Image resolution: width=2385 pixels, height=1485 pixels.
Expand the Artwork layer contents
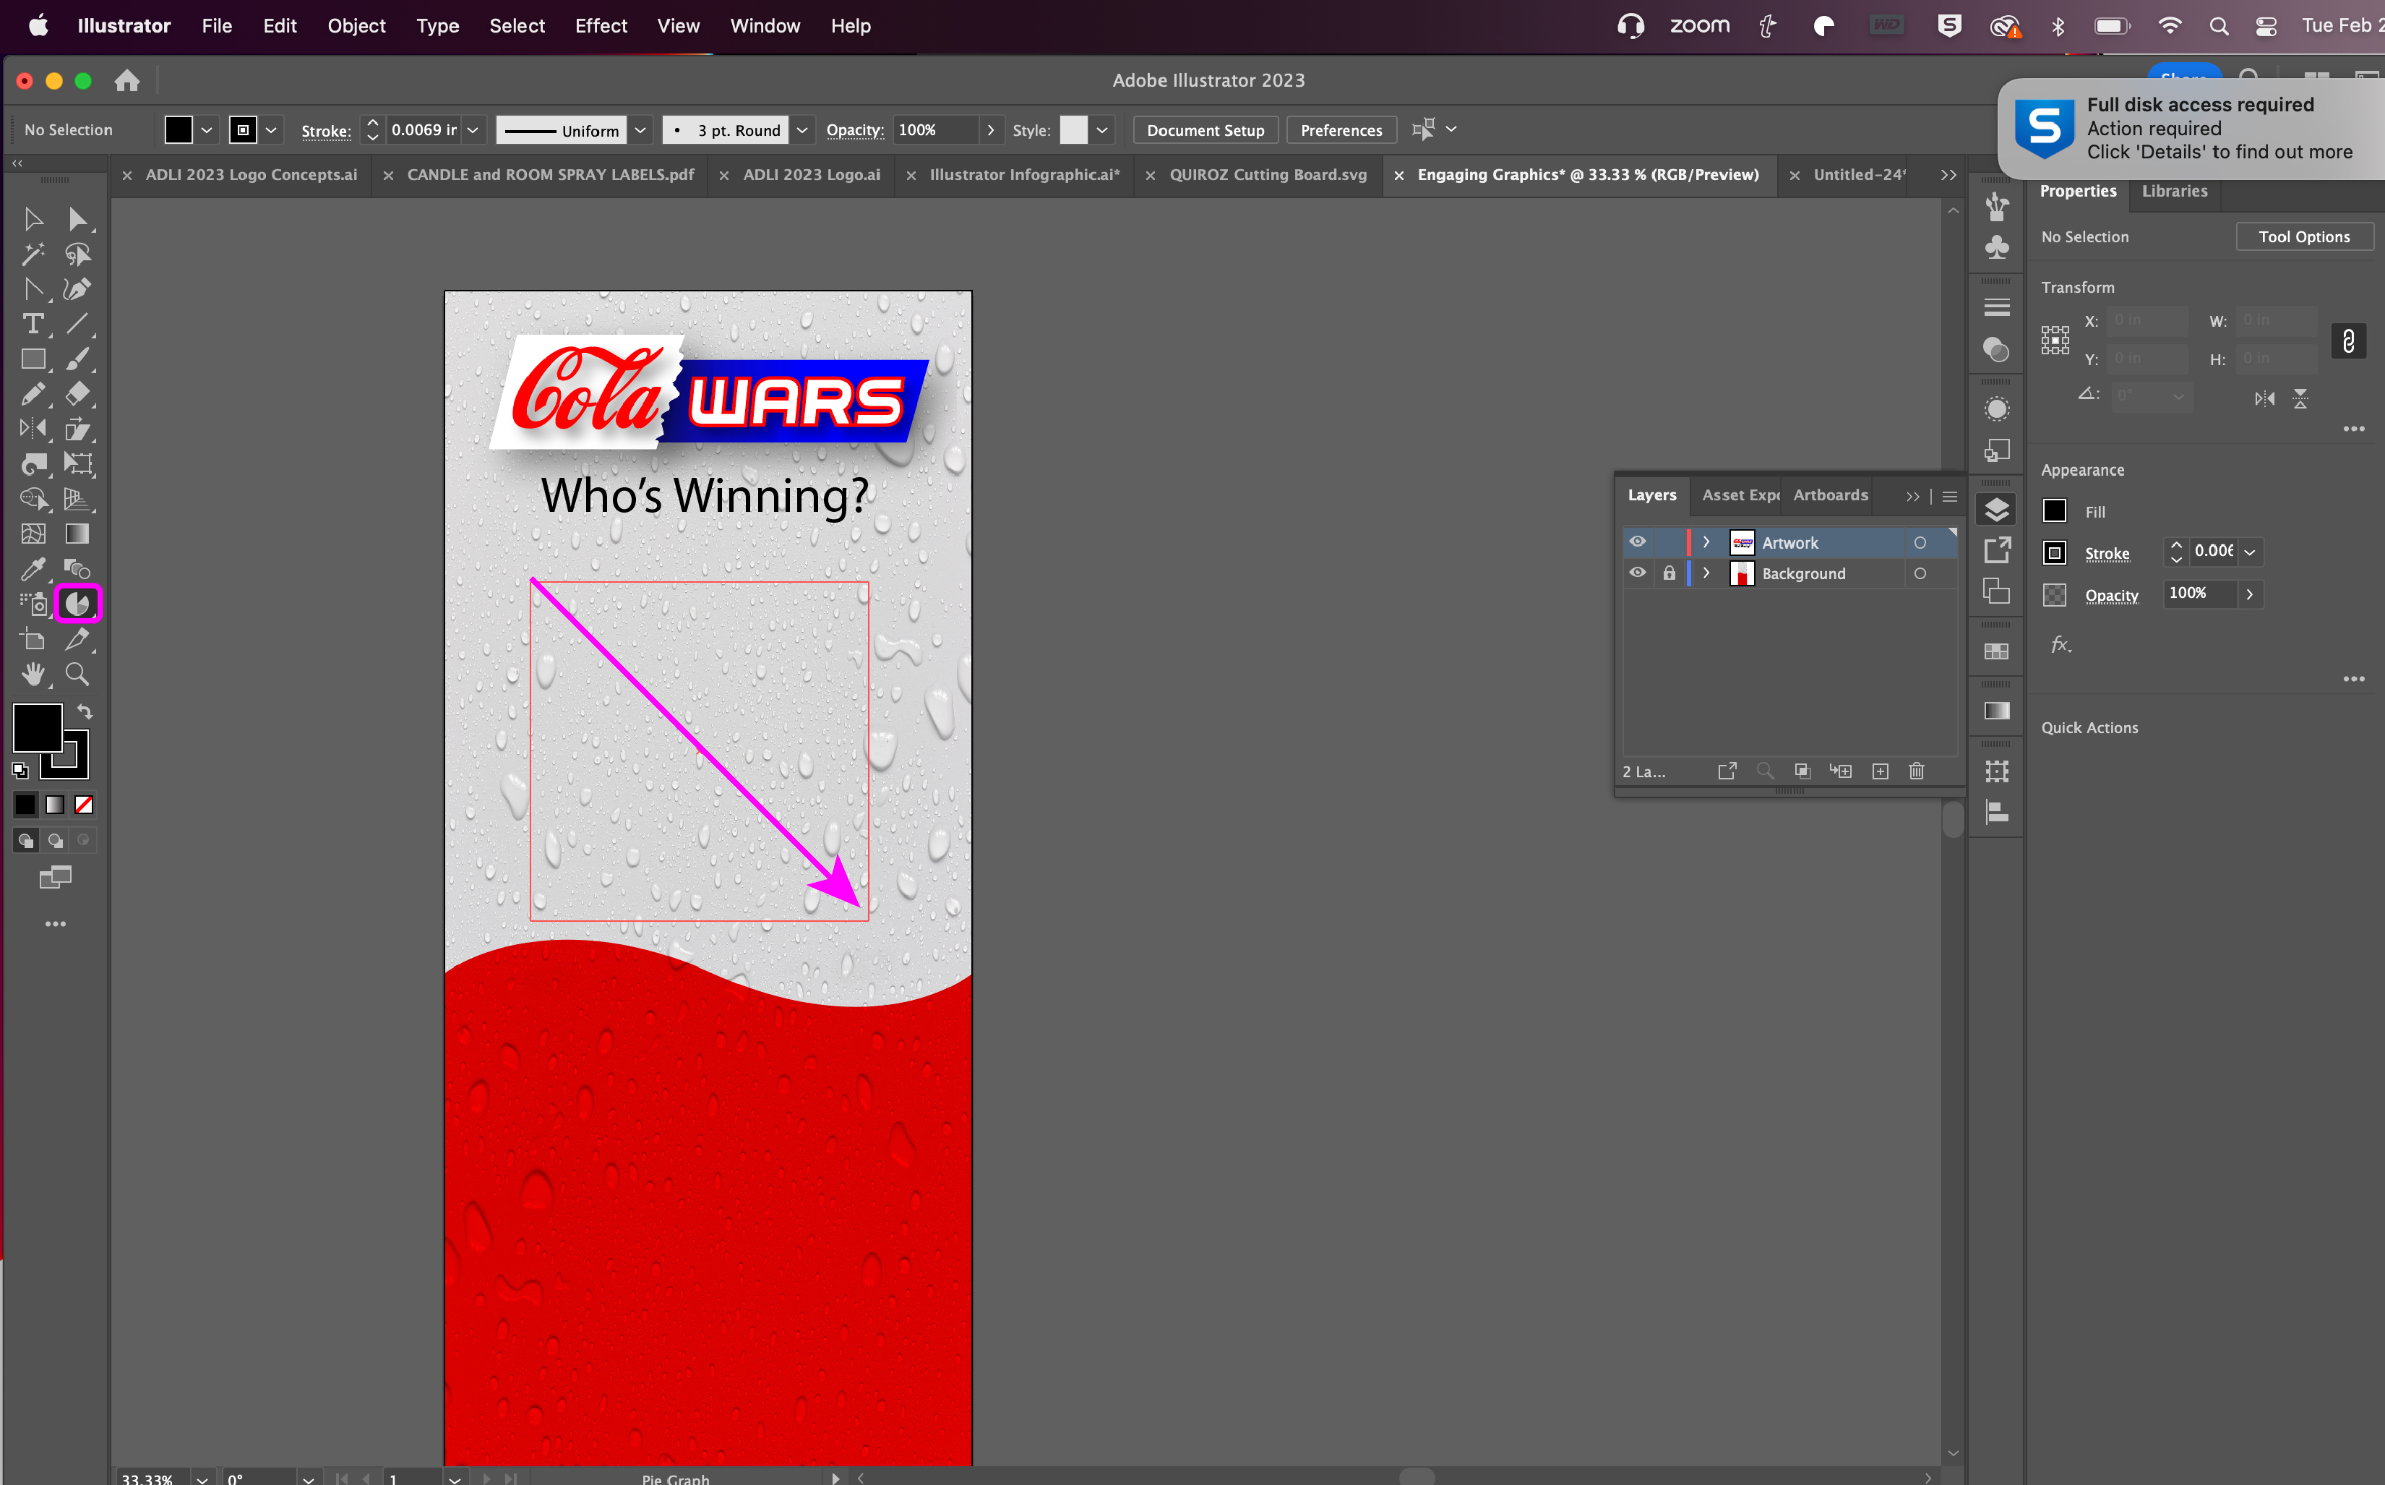tap(1706, 542)
